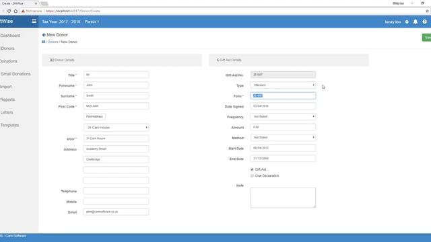Click the second address line field

117,159
